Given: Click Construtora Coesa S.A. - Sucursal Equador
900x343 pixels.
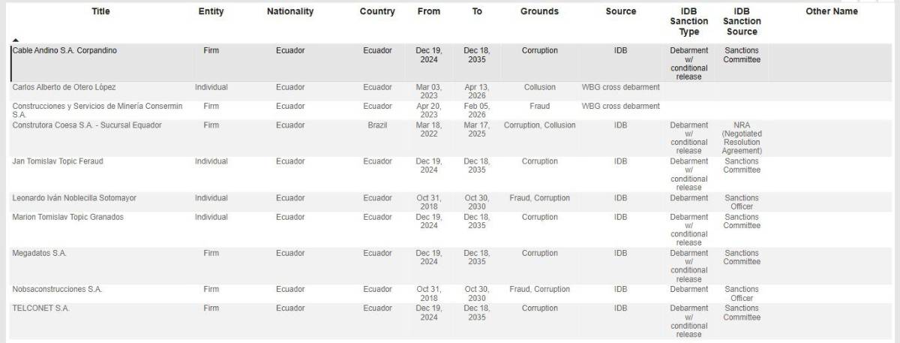Looking at the screenshot, I should point(87,125).
